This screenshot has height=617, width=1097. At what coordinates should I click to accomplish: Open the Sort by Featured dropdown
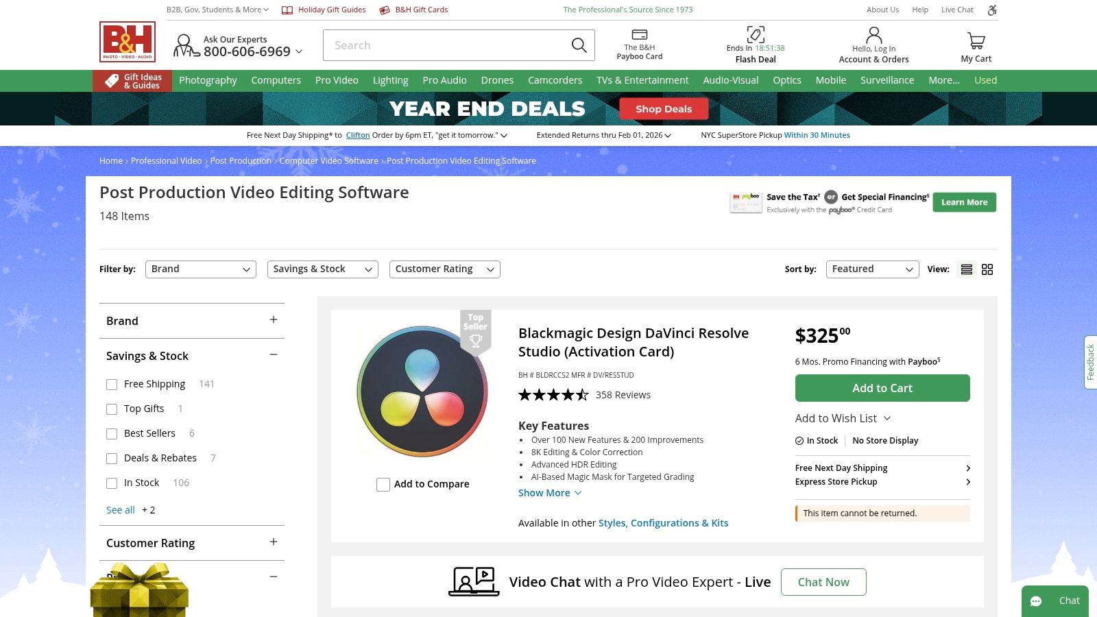click(x=871, y=269)
